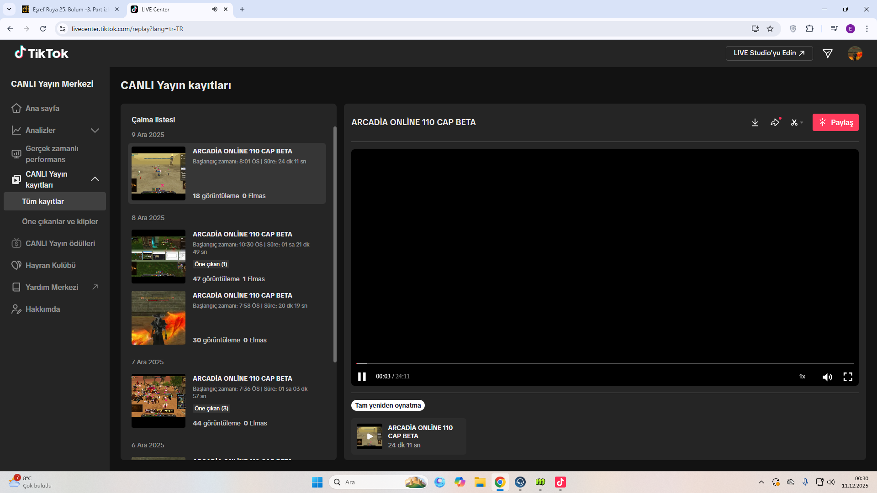Bookmark this page with the star
877x493 pixels.
point(770,29)
